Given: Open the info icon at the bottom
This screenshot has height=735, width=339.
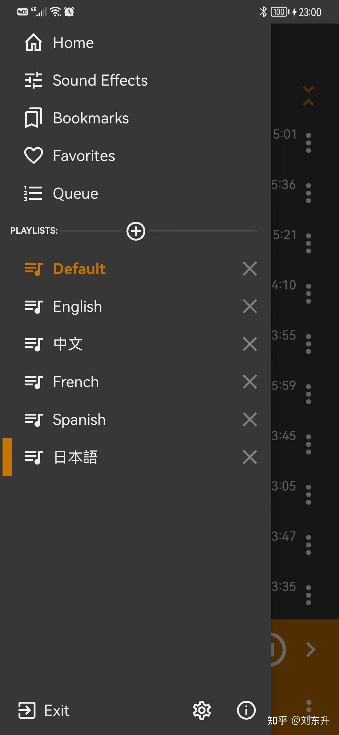Looking at the screenshot, I should (246, 710).
